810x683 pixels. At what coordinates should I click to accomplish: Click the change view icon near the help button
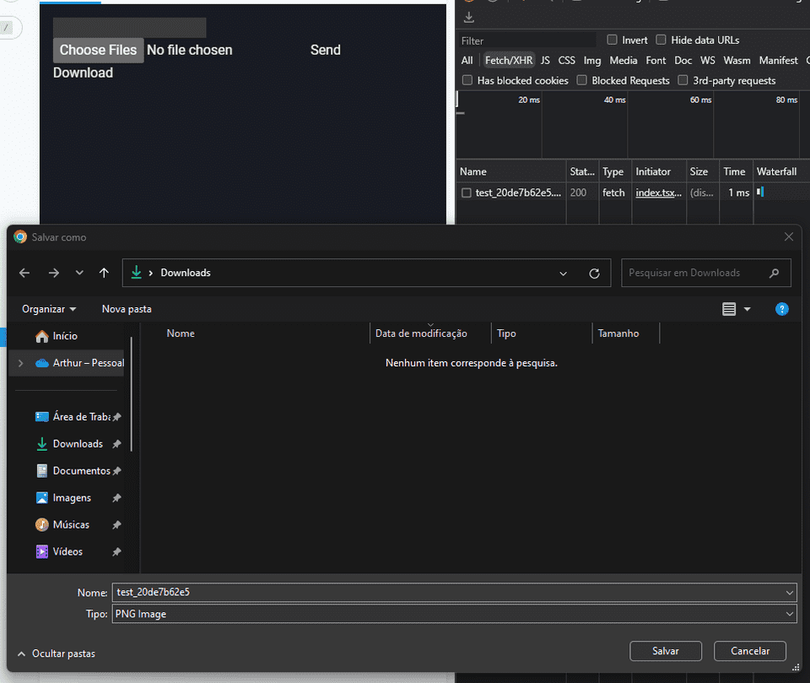(x=731, y=309)
